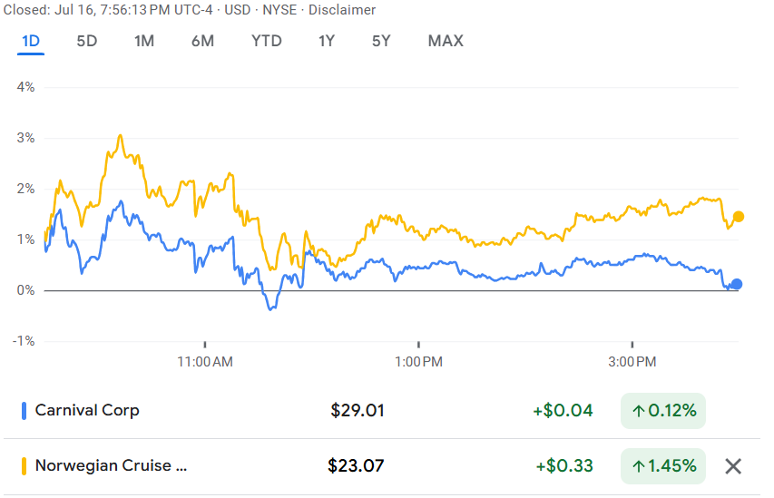Click the Carnival Corp stock name
Screen dimensions: 774x498
[87, 410]
